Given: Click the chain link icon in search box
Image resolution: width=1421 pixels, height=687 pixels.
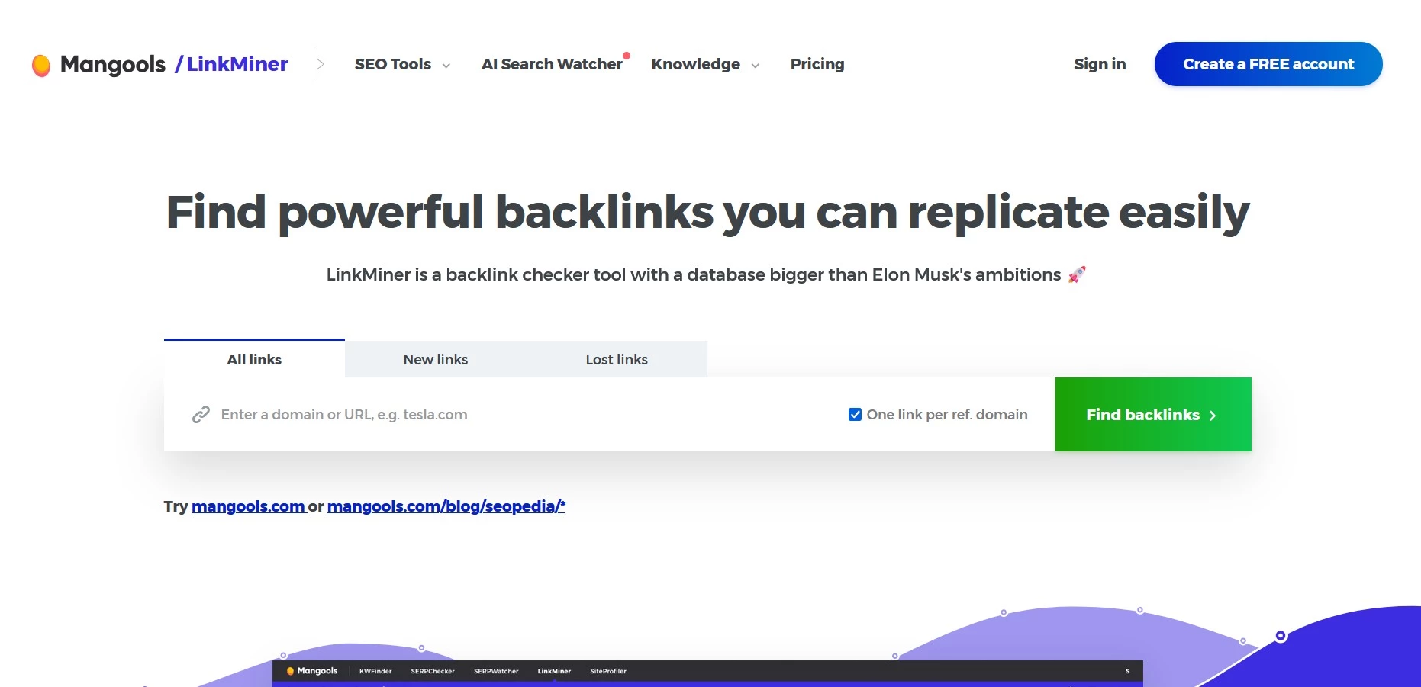Looking at the screenshot, I should click(201, 415).
